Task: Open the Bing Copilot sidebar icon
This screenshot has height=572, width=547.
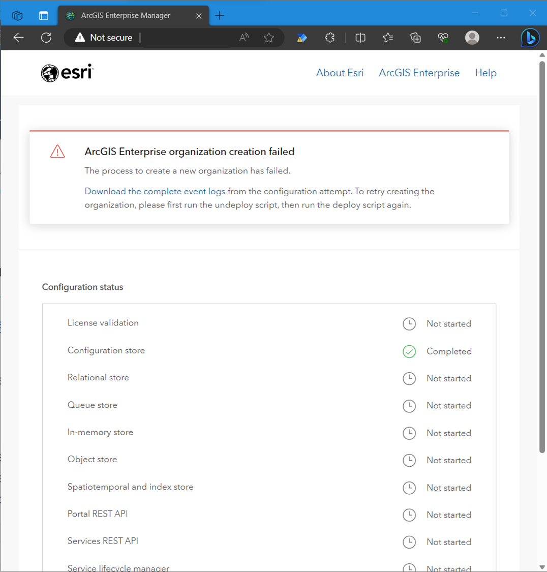Action: (530, 38)
